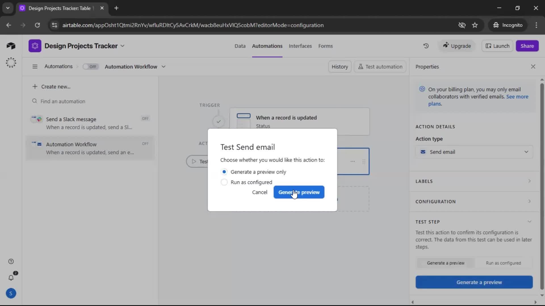Click the Incognito profile indicator

coord(508,25)
